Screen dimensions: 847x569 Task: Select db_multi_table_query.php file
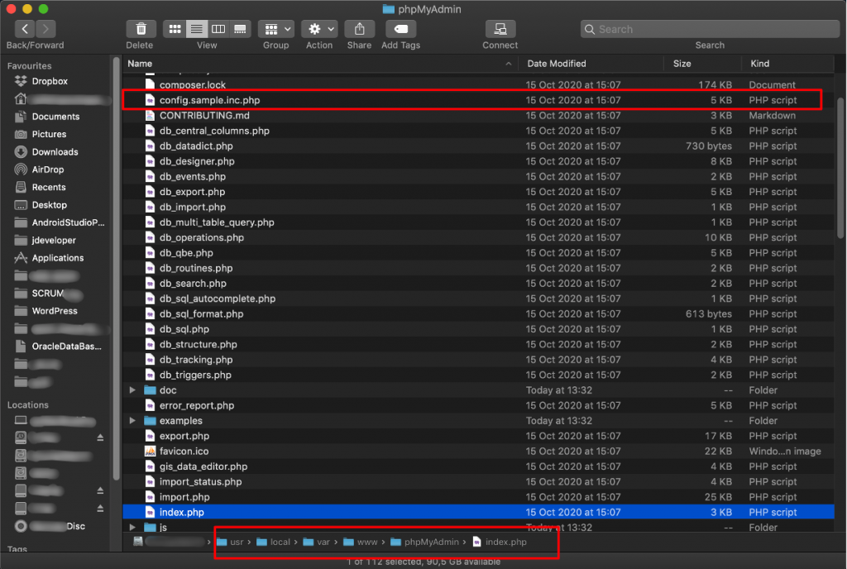(x=479, y=222)
